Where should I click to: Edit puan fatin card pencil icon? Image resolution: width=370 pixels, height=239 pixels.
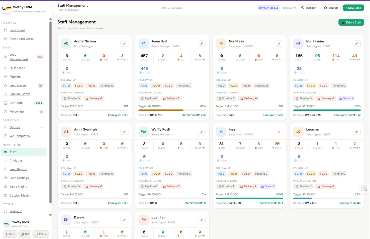[x=202, y=220]
